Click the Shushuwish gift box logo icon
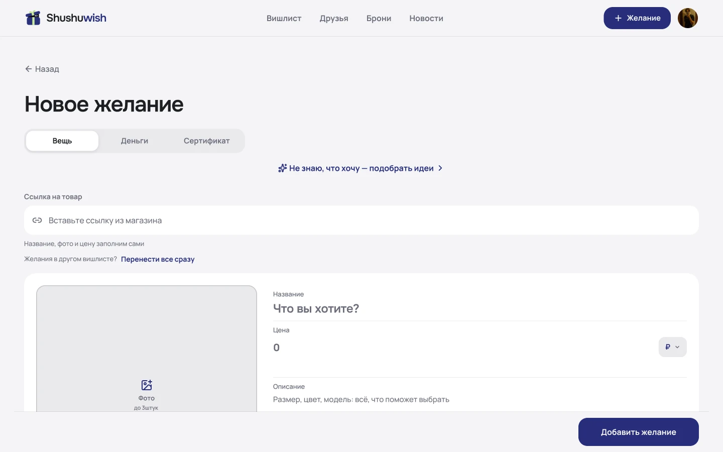Image resolution: width=723 pixels, height=452 pixels. click(x=33, y=18)
